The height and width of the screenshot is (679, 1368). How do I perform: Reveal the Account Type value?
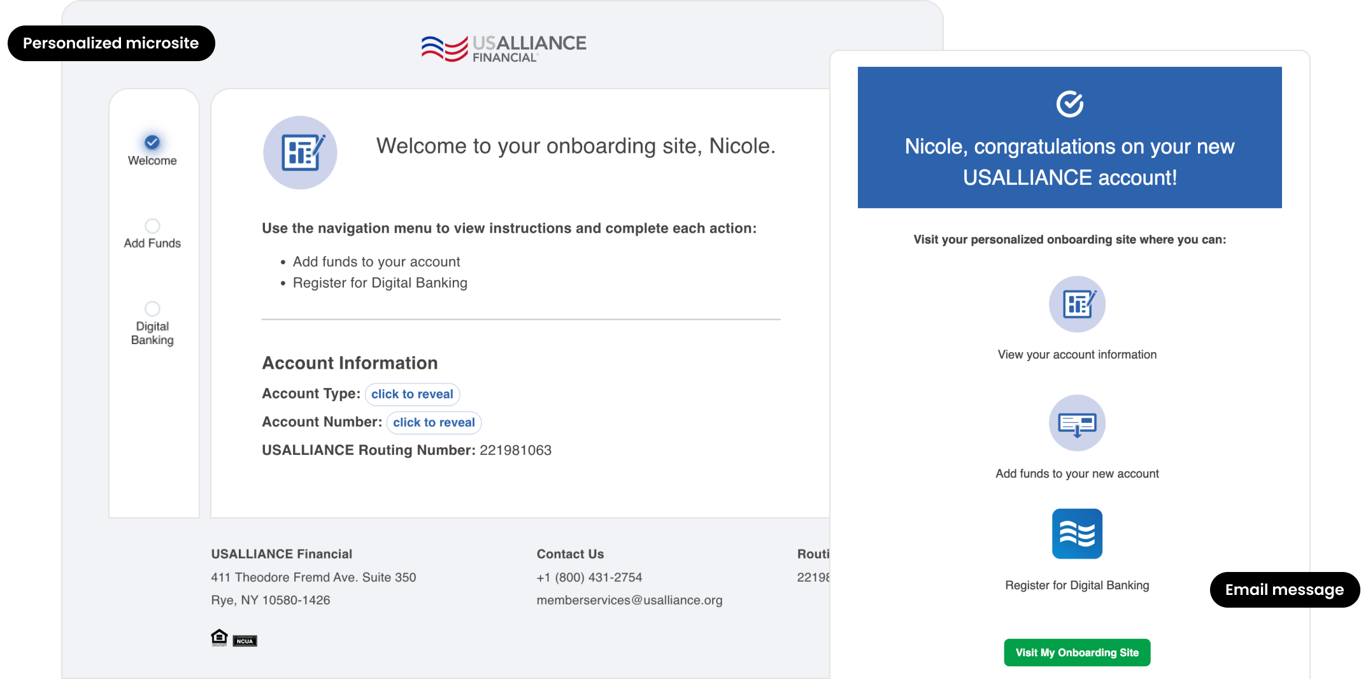(x=412, y=394)
